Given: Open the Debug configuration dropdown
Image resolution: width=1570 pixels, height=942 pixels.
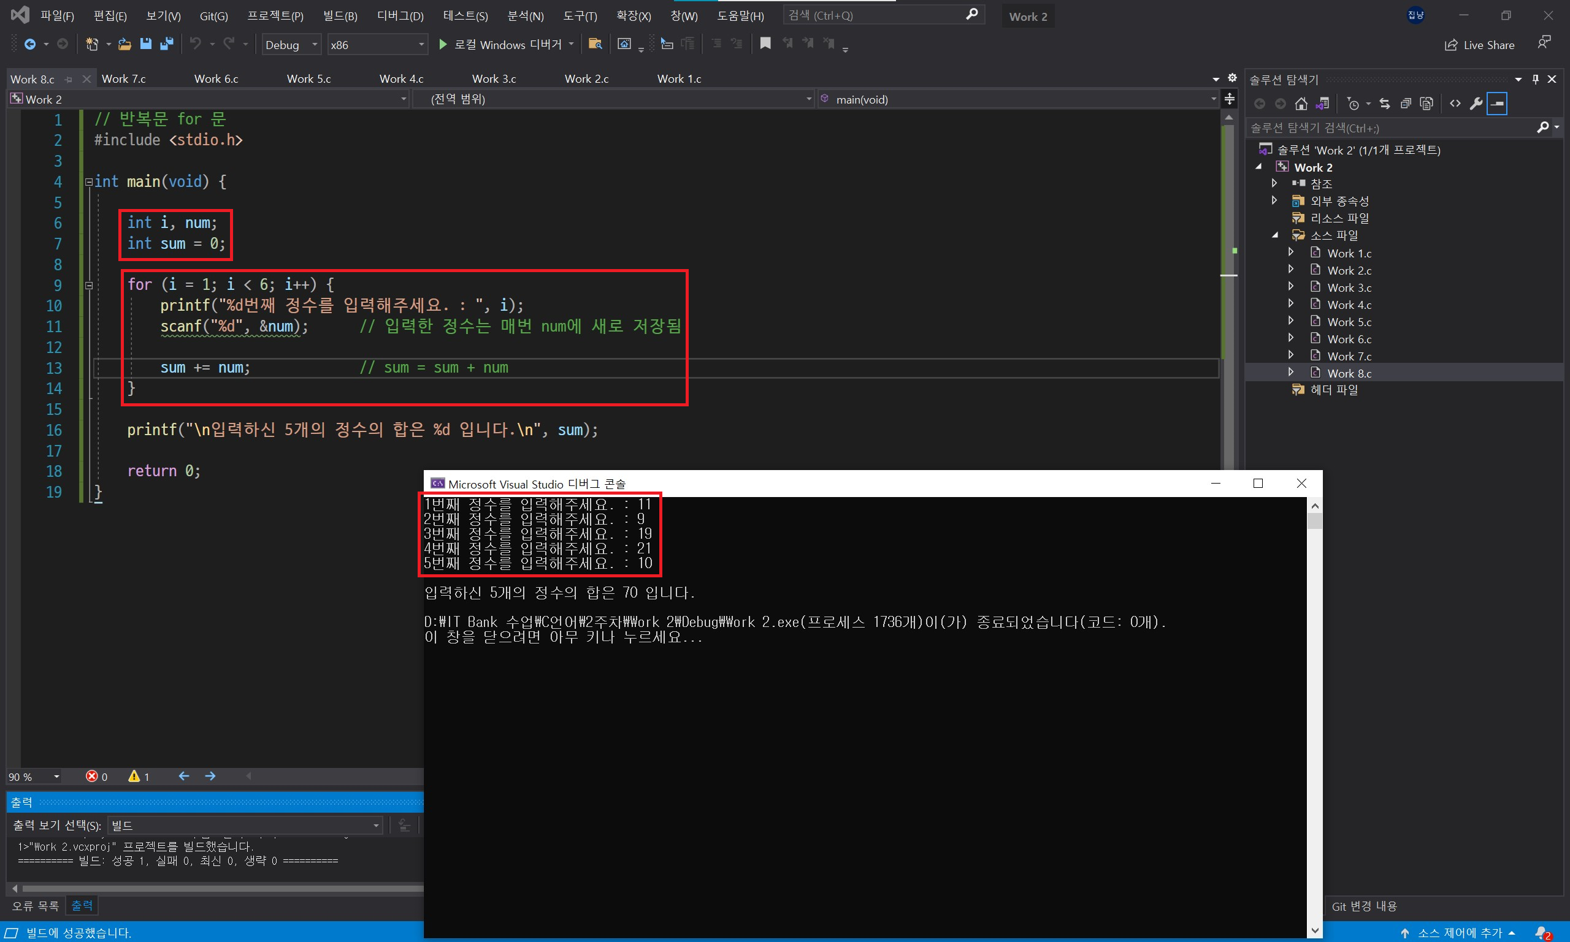Looking at the screenshot, I should click(x=291, y=44).
